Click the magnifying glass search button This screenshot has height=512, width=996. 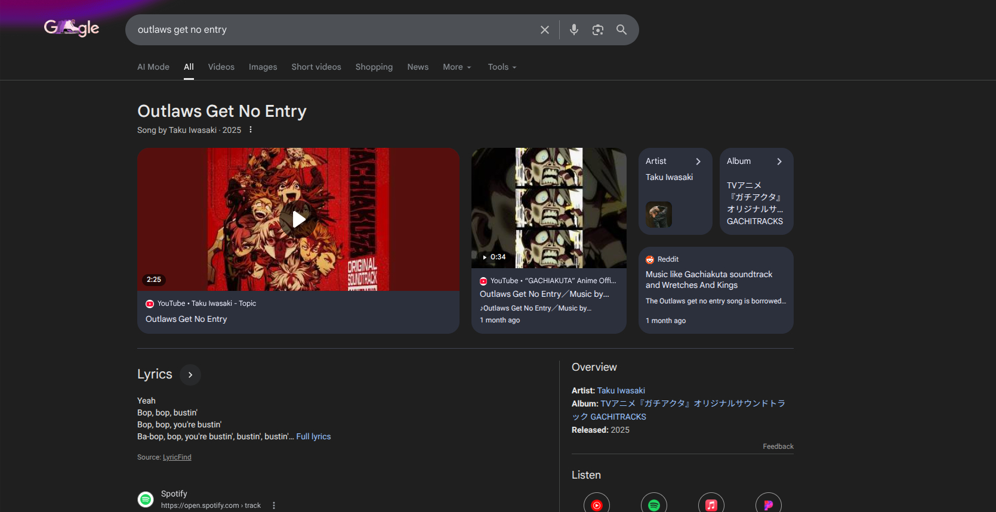point(621,30)
